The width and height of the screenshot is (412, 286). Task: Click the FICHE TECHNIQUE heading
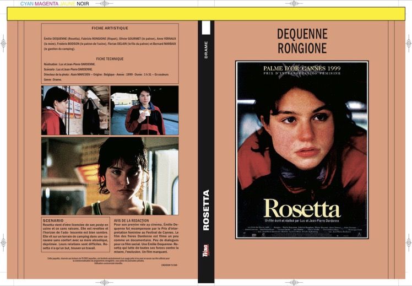pos(110,59)
